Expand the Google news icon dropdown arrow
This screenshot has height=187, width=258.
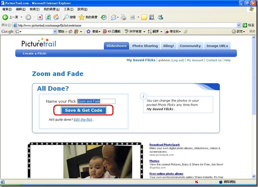(x=81, y=32)
